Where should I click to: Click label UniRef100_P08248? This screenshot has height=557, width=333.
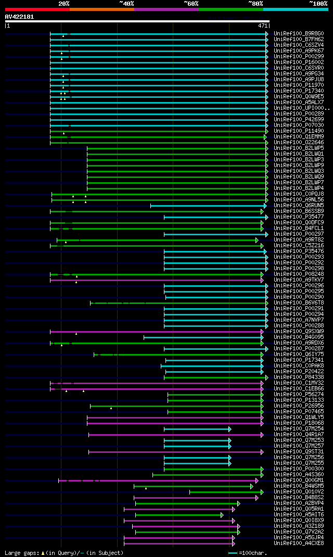click(299, 274)
